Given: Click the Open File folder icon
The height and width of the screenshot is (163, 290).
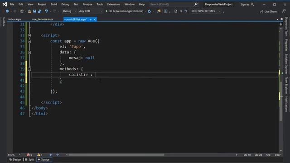Looking at the screenshot, I should point(29,11).
